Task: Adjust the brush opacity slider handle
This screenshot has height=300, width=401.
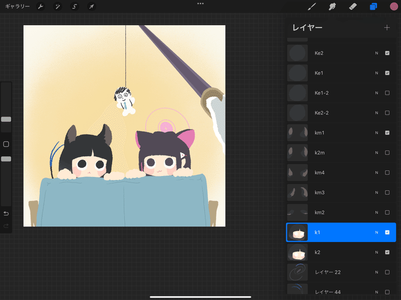Action: pyautogui.click(x=6, y=159)
